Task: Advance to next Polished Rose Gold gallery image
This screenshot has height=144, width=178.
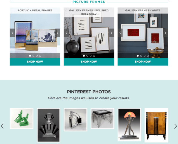Action: coord(112,33)
